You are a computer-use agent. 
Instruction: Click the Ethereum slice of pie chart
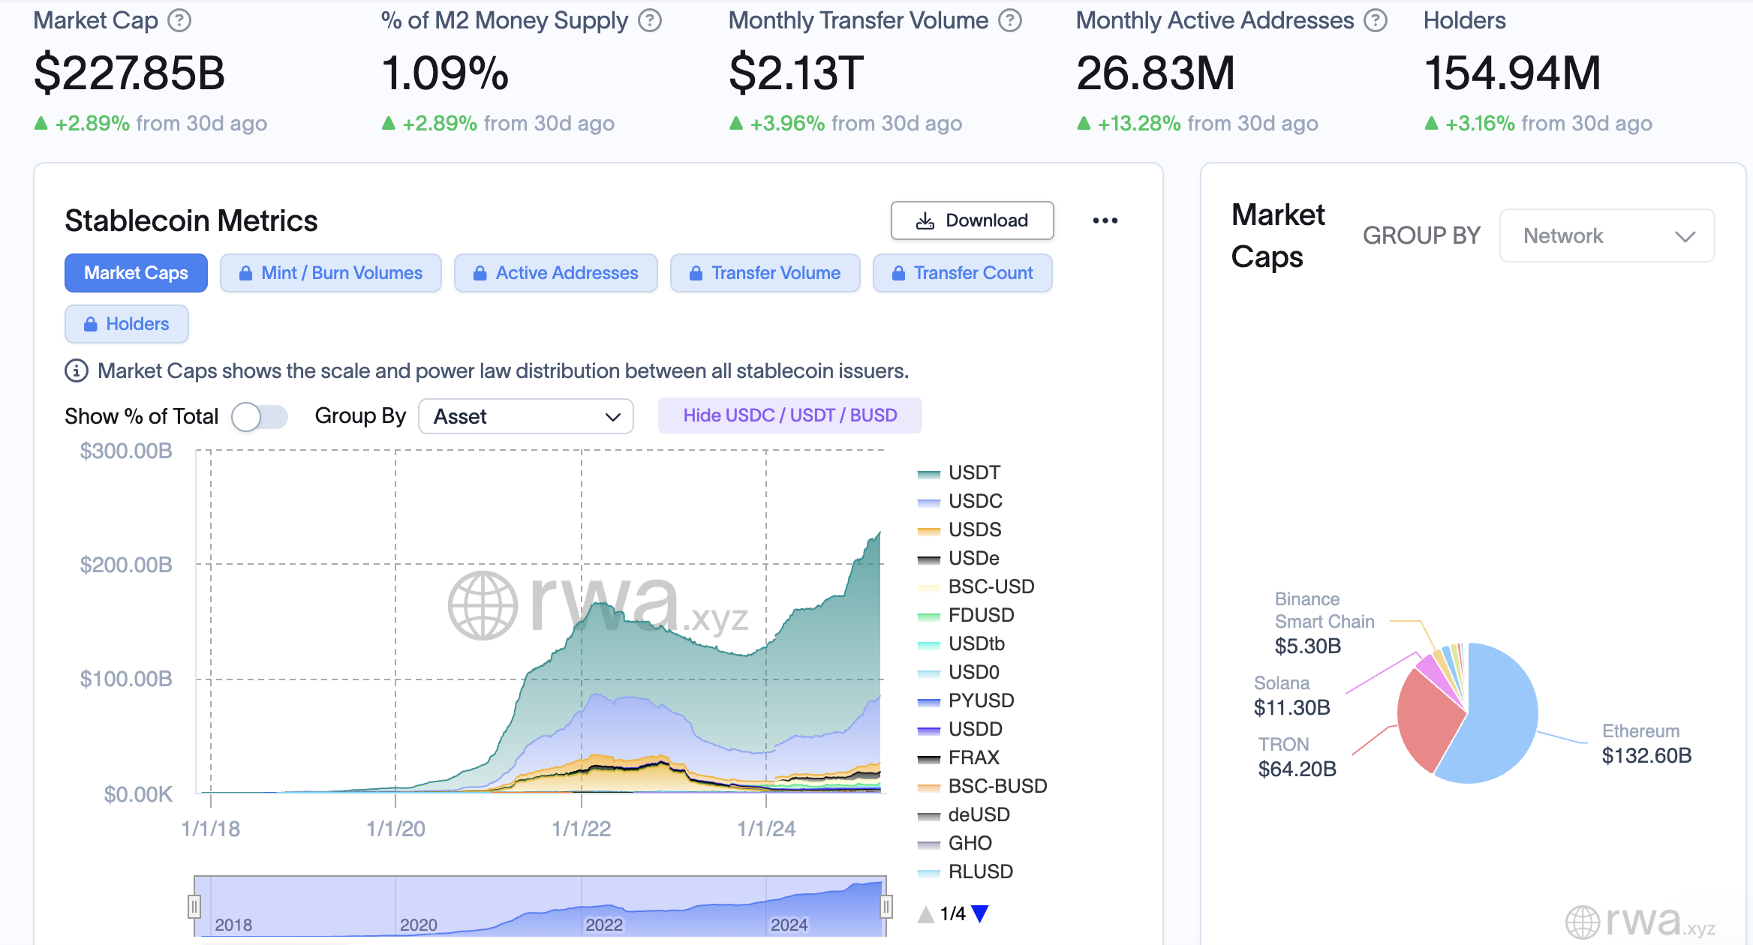[1497, 720]
